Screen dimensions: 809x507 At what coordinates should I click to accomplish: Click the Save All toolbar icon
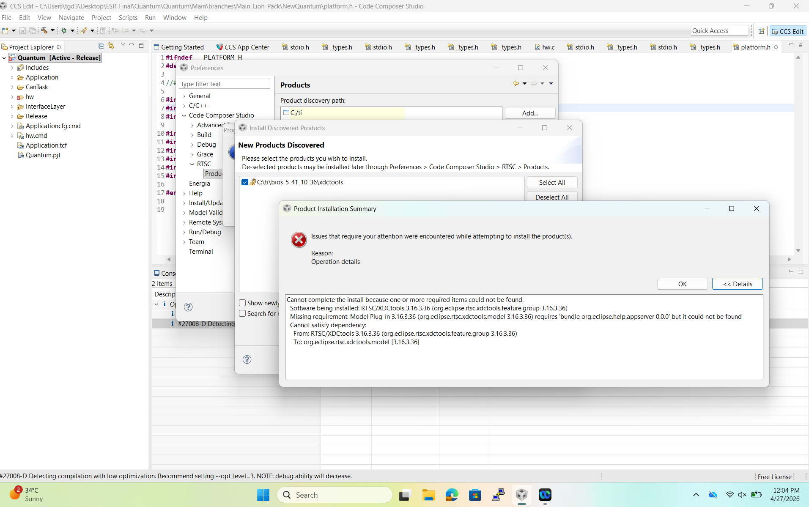(x=32, y=30)
